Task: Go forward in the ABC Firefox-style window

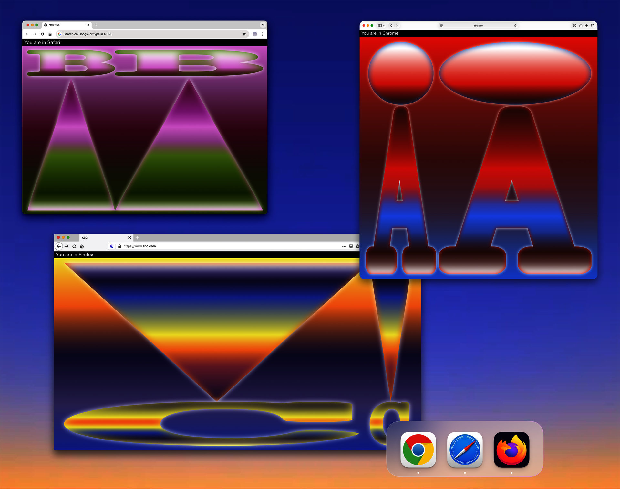Action: point(67,246)
